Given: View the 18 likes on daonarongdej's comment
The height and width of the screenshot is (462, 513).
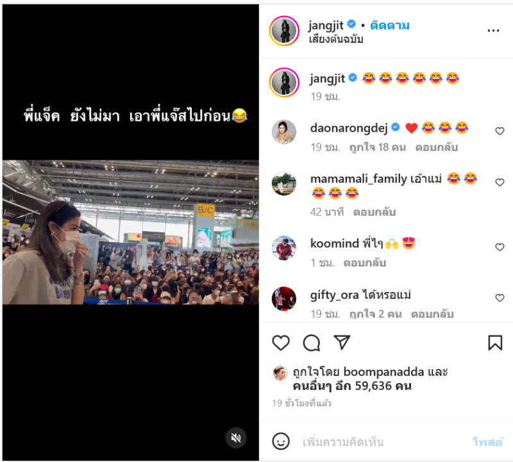Looking at the screenshot, I should tap(378, 148).
